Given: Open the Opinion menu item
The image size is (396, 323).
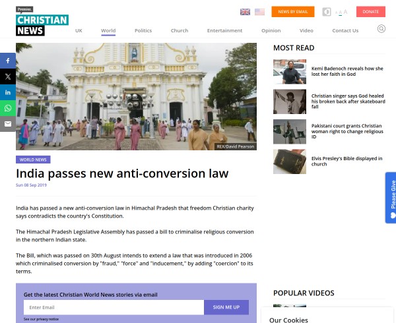Looking at the screenshot, I should [271, 30].
